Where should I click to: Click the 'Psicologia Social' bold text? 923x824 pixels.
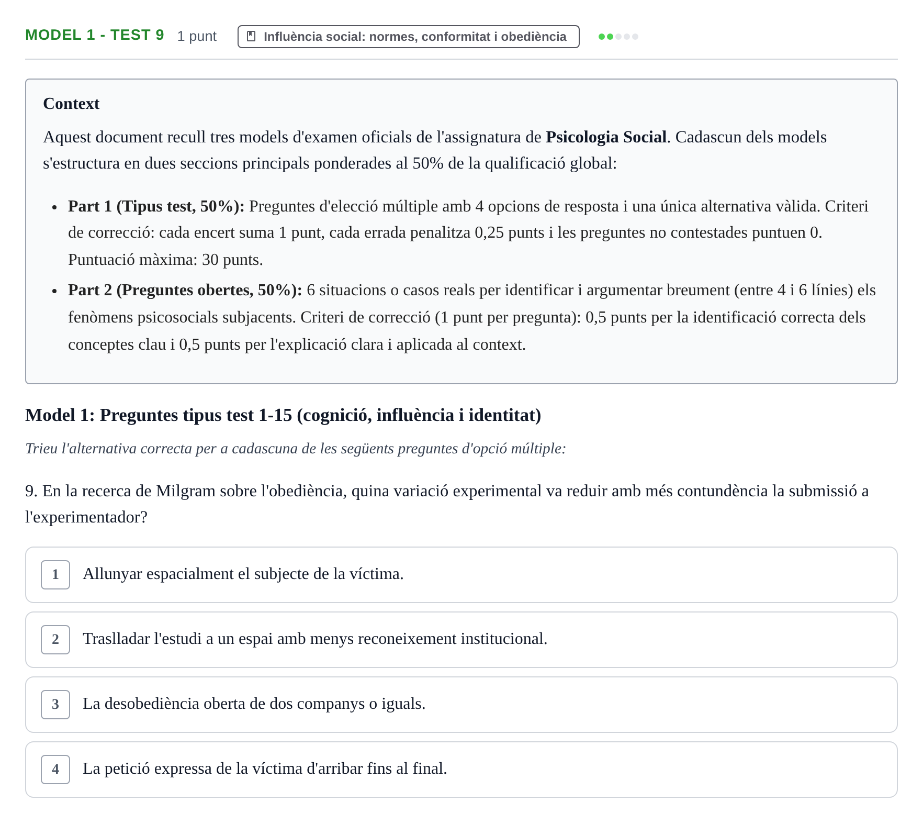606,137
